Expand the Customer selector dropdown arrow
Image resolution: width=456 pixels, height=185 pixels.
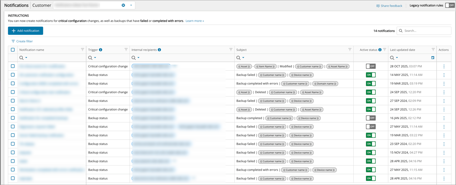(131, 5)
